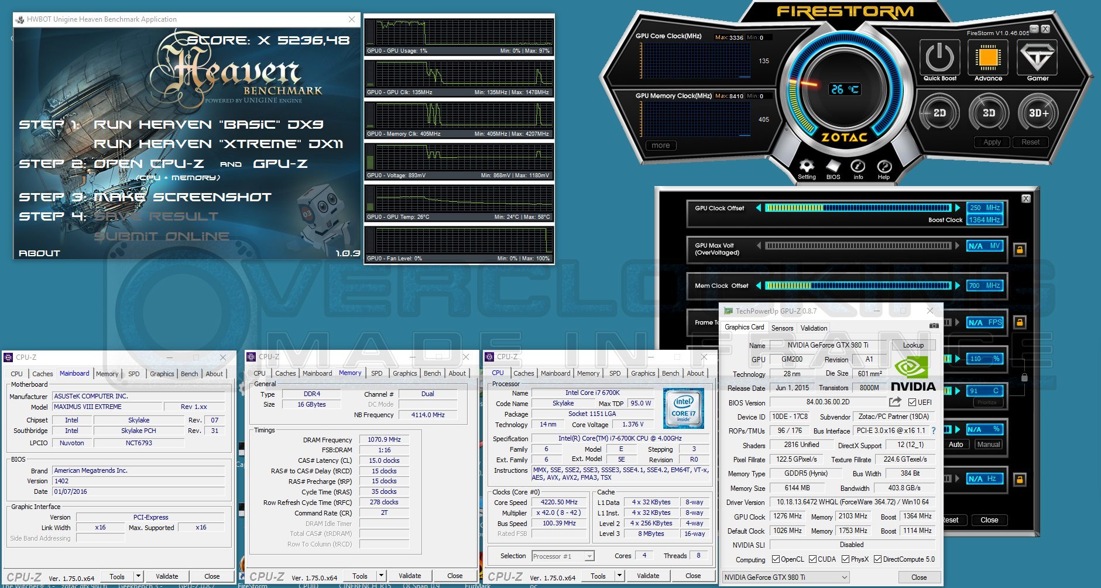The height and width of the screenshot is (588, 1101).
Task: Click the NVIDIA logo in GPU-Z
Action: 912,374
